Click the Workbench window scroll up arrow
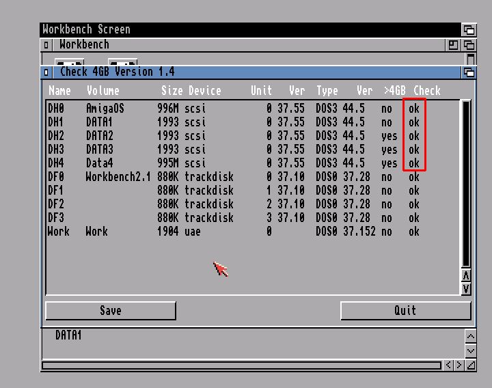Screen dimensions: 492x388 (470, 336)
